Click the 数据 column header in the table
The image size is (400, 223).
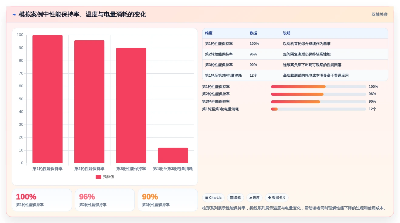click(253, 33)
